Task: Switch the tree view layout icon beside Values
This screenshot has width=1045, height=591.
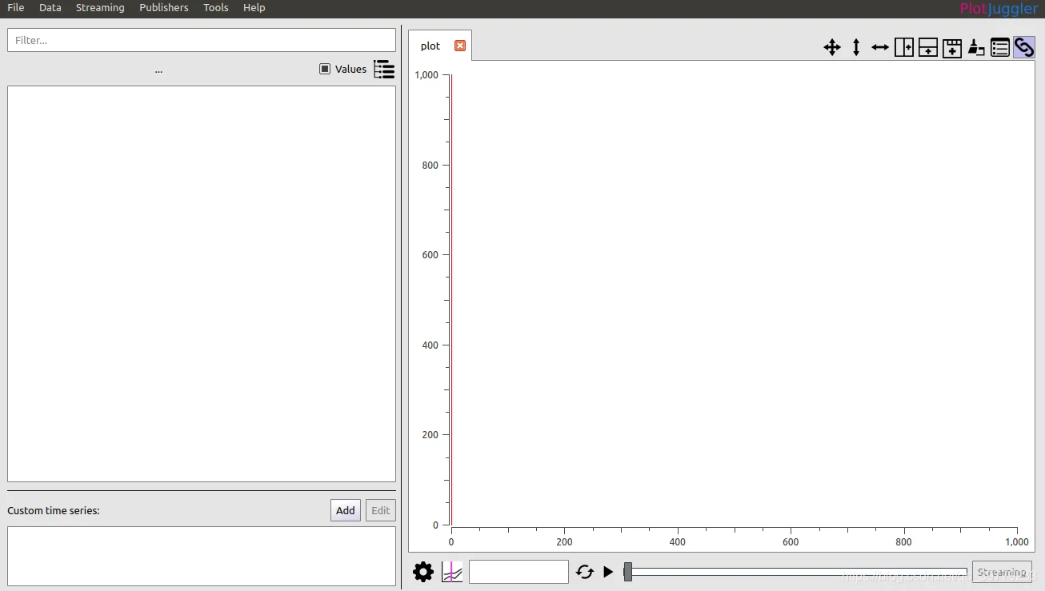Action: (384, 69)
